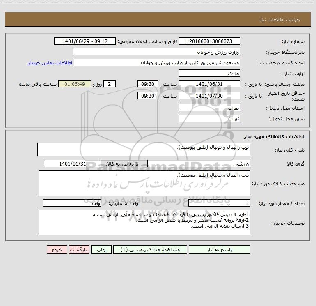
Task: Click the label شماره نیاز
Action: point(293,41)
